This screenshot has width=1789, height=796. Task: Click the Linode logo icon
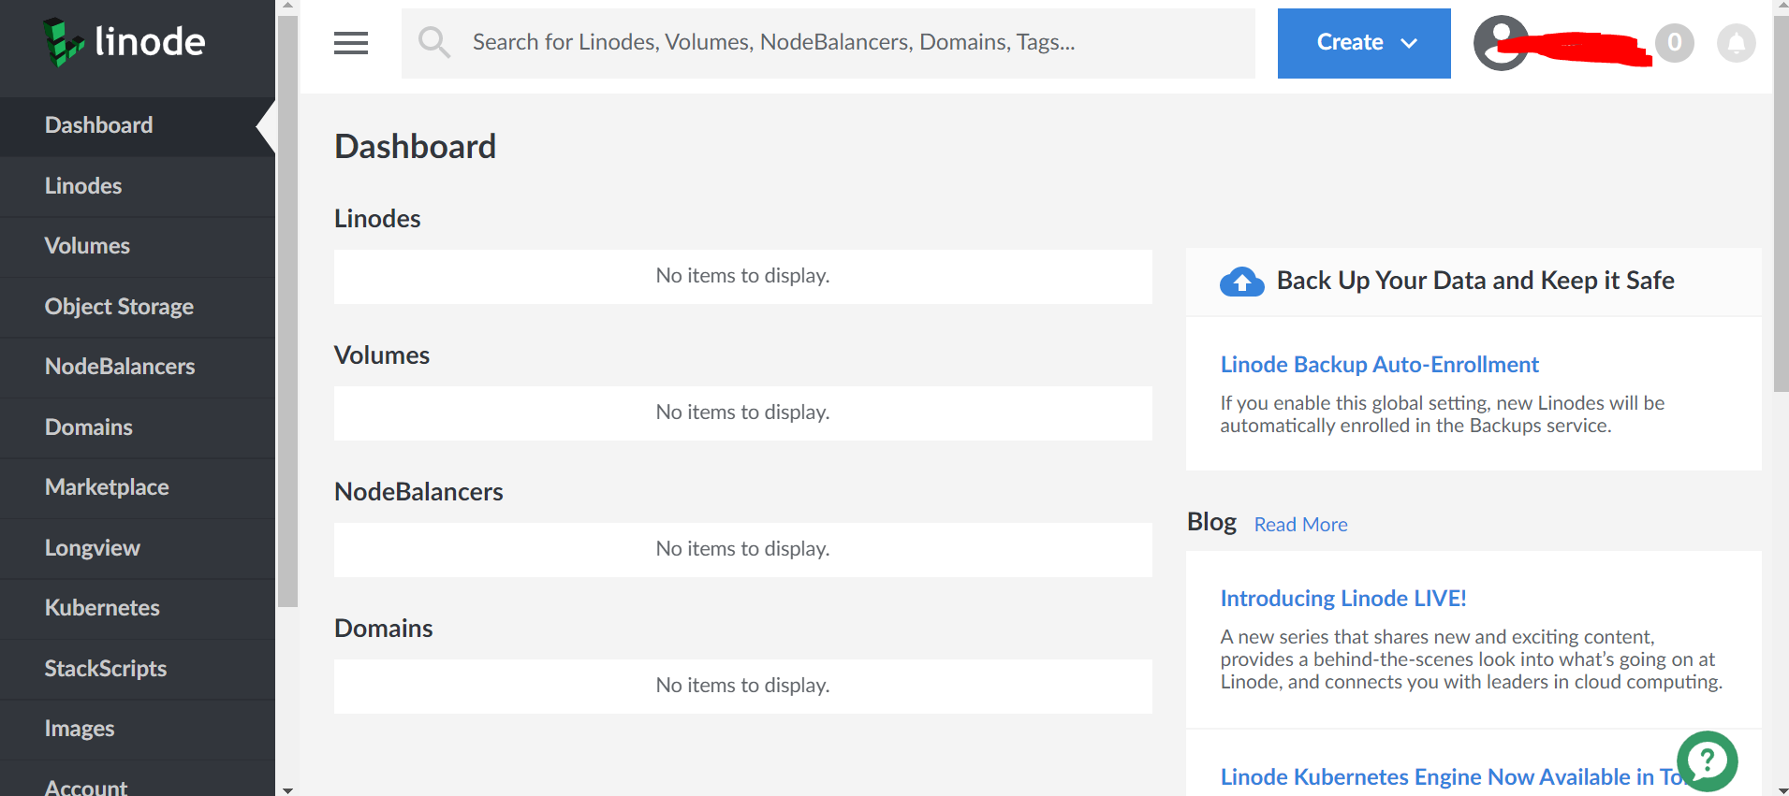click(64, 42)
